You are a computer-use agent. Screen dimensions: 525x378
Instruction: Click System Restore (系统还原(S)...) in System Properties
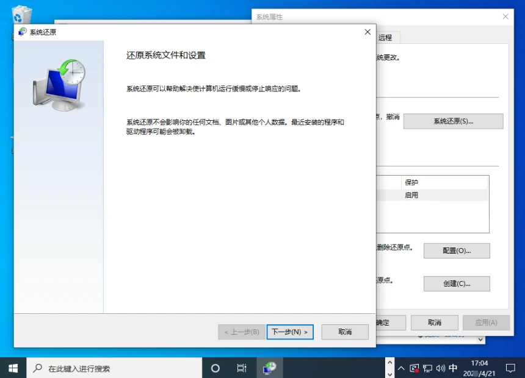coord(453,121)
